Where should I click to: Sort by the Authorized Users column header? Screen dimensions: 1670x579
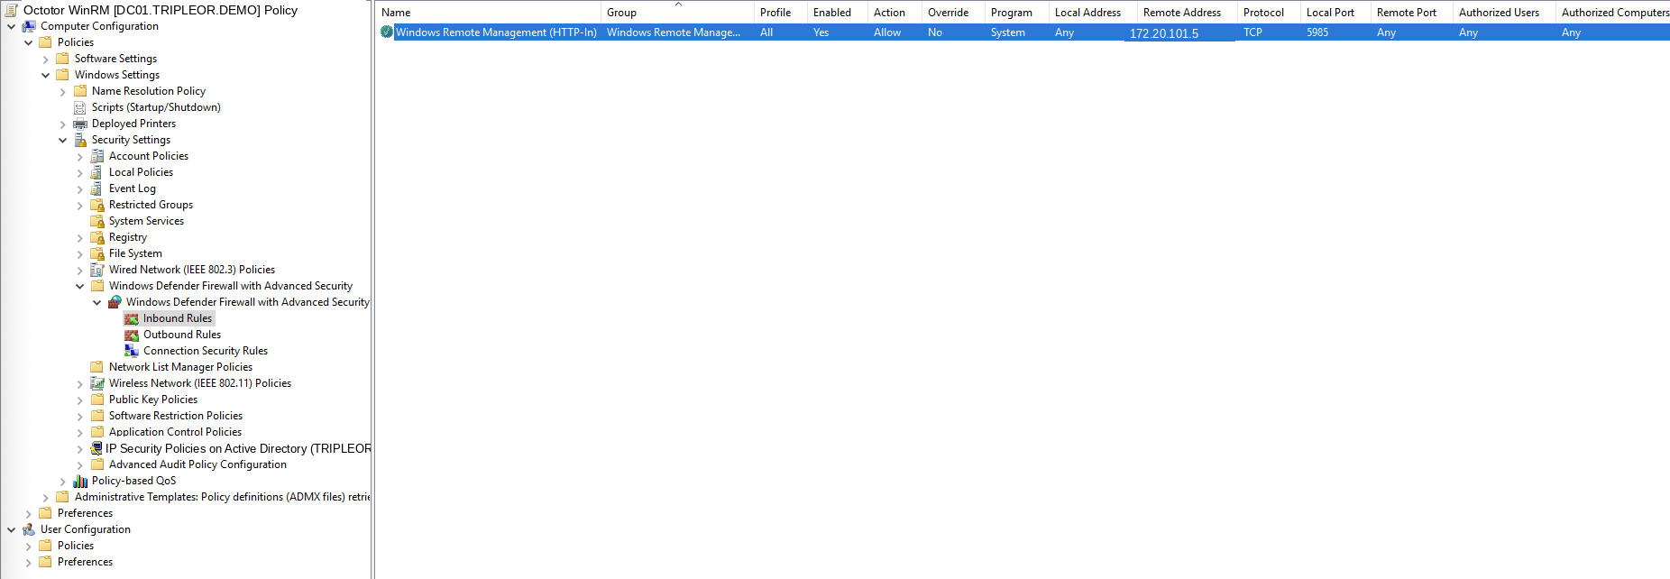1503,13
